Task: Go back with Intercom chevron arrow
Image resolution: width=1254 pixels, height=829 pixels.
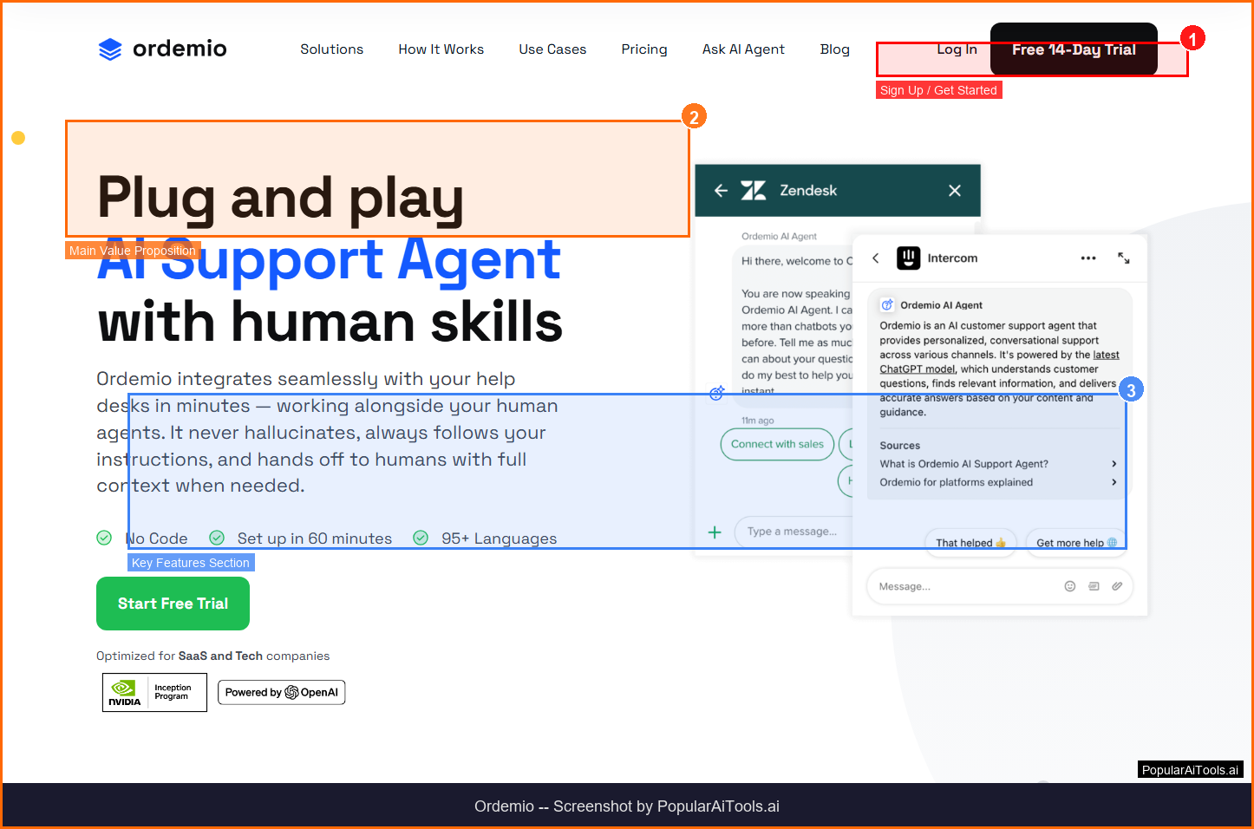Action: click(876, 258)
